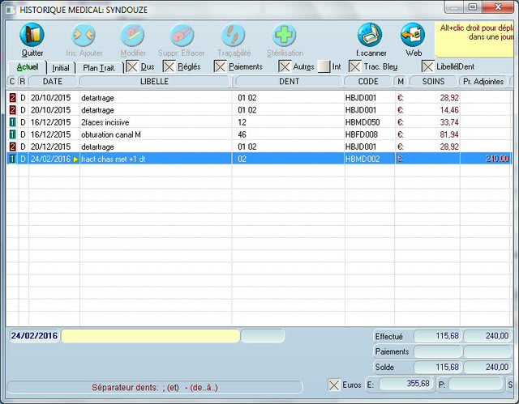Open the Traçabilité footprints icon
This screenshot has height=404, width=519.
click(233, 36)
